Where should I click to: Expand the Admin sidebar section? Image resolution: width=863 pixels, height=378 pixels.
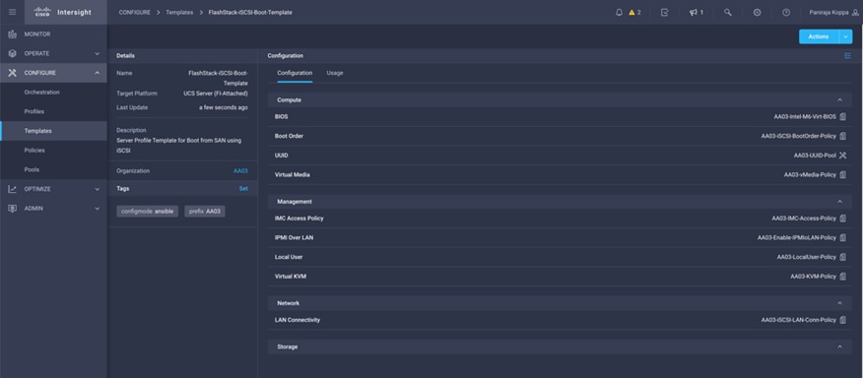point(98,209)
